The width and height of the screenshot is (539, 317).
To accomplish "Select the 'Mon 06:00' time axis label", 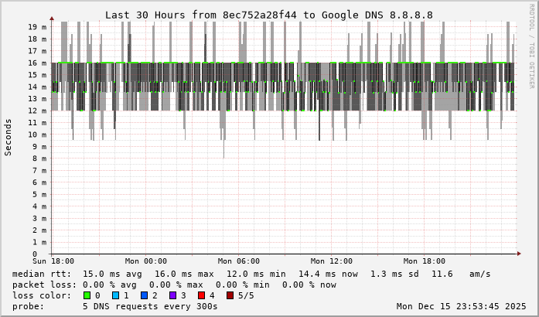I will pos(239,261).
